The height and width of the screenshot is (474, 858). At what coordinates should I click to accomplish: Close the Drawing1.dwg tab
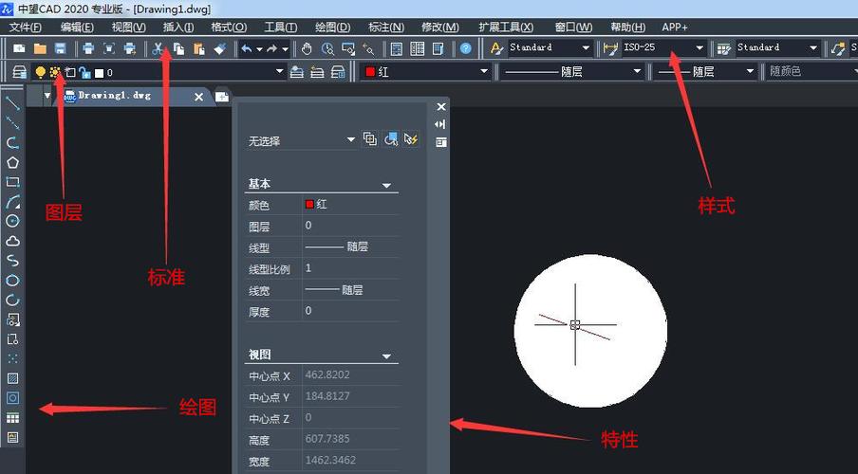coord(198,97)
